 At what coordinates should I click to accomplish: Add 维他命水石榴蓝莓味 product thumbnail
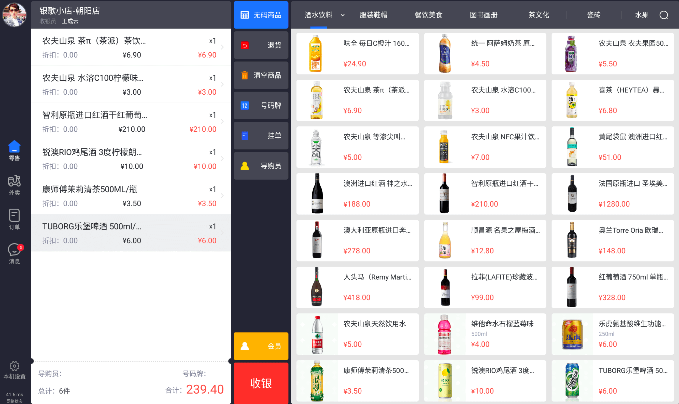(444, 334)
